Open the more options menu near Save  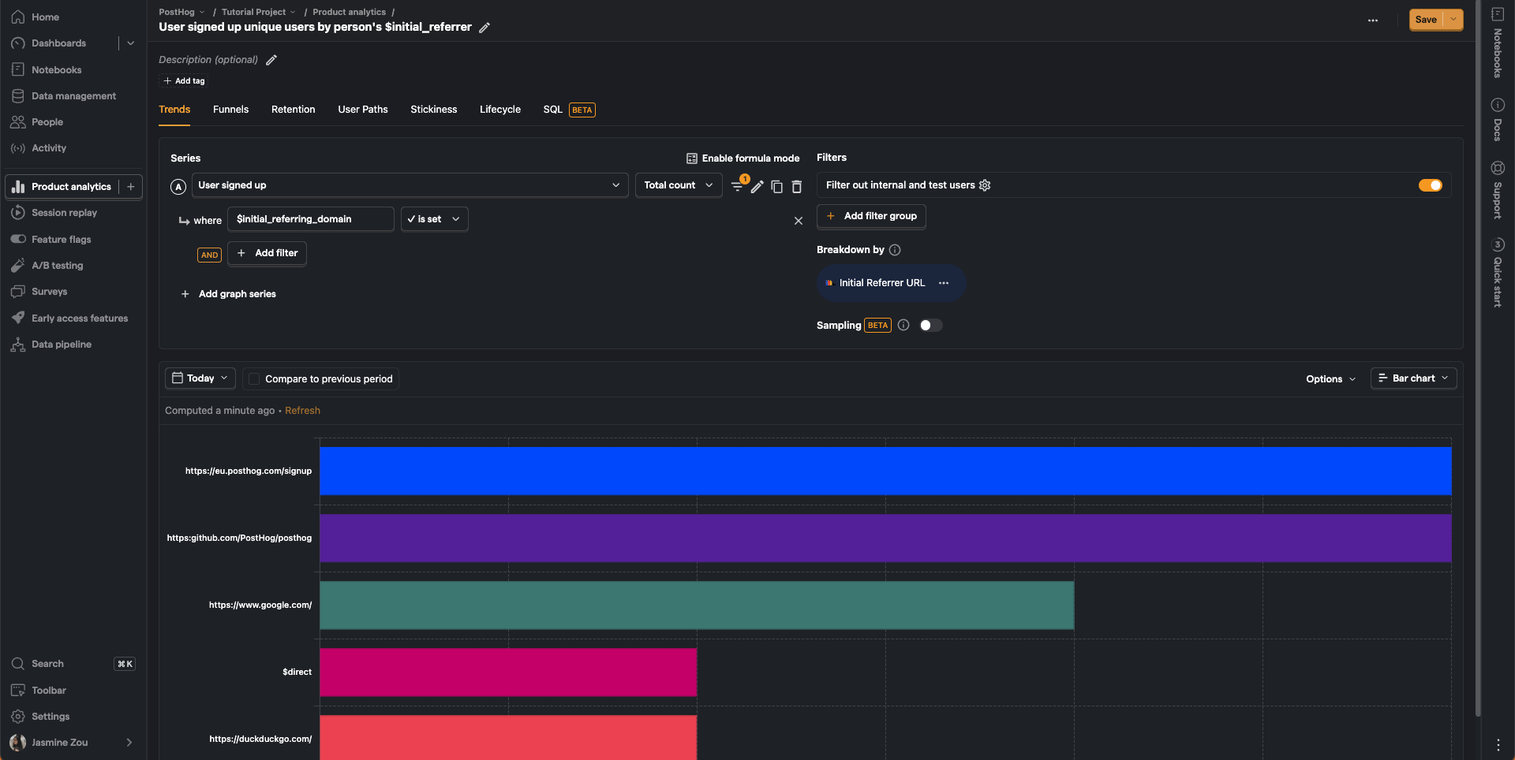point(1373,20)
